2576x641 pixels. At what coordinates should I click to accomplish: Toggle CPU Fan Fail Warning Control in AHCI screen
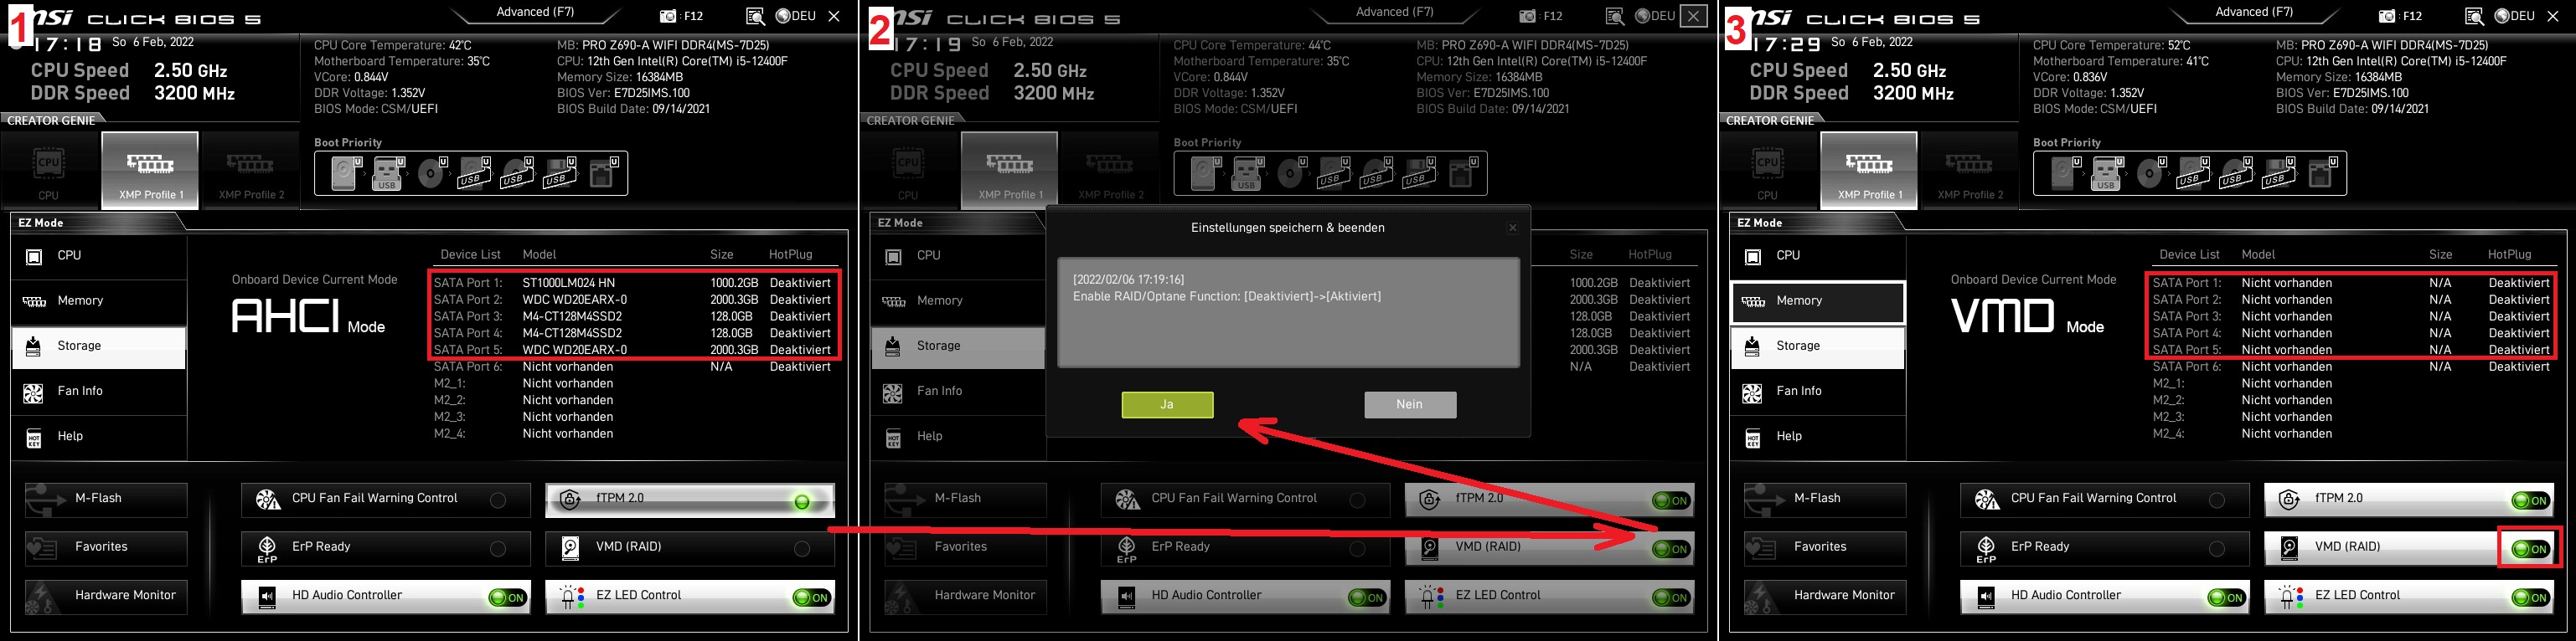pos(498,500)
